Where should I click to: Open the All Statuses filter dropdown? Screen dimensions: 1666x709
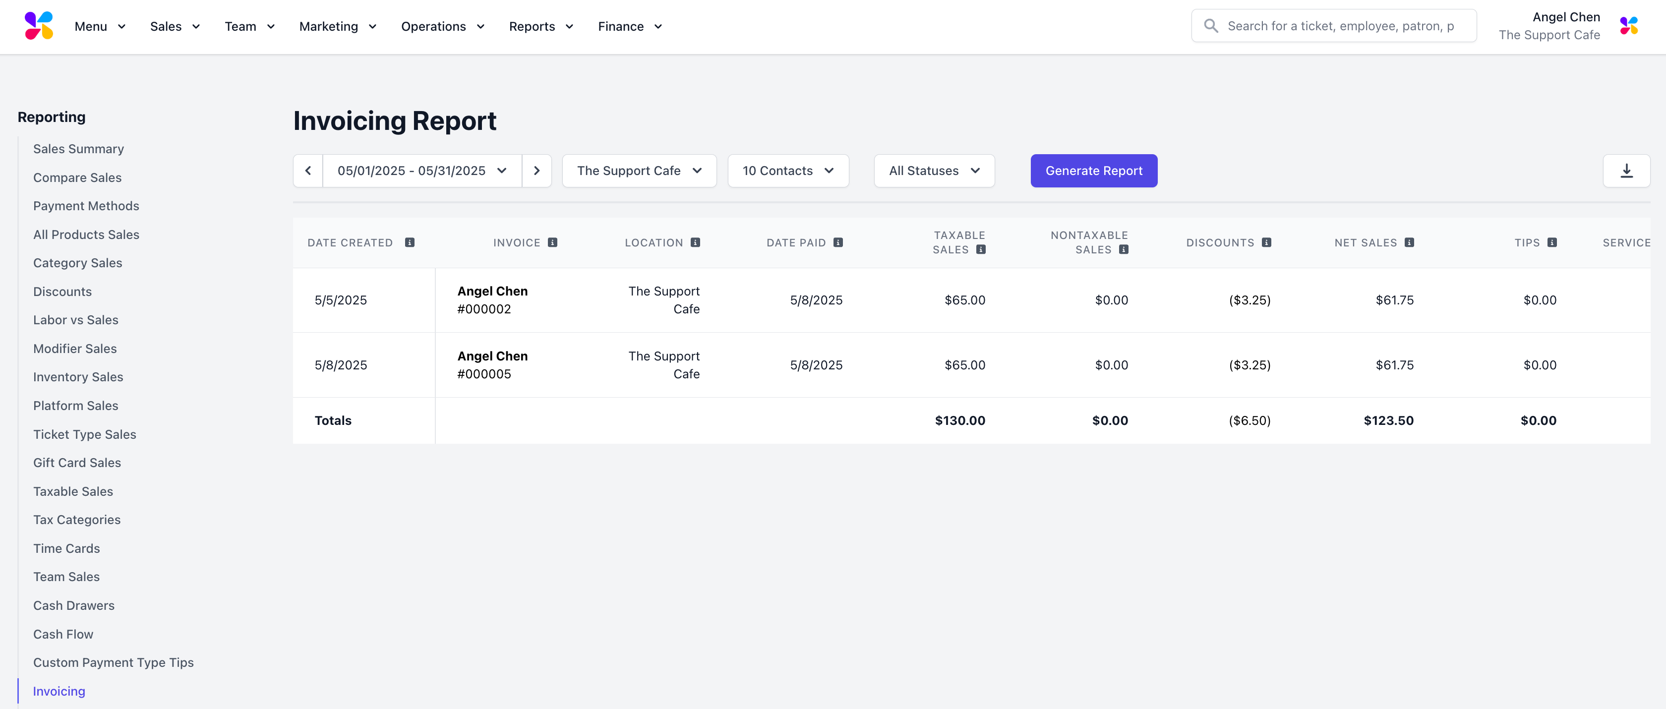point(934,171)
